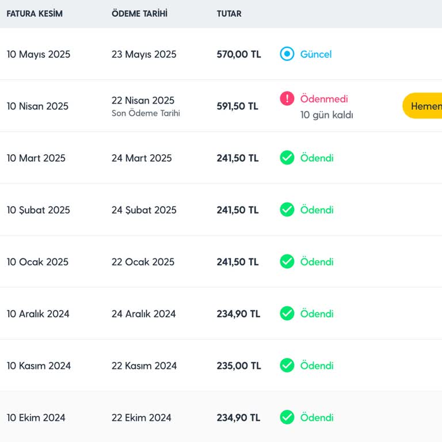Click the payment date '22 Kasım 2024'
Screen dimensions: 442x442
[144, 365]
